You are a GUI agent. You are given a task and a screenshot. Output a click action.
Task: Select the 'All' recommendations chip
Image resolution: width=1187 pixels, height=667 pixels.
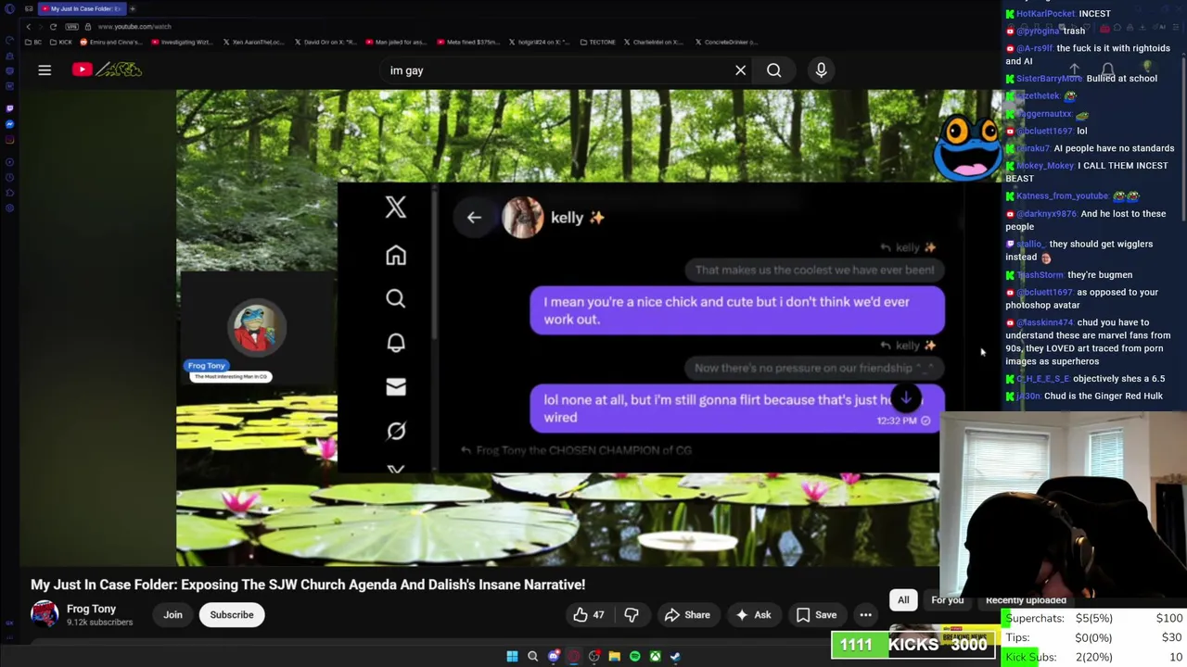tap(903, 600)
